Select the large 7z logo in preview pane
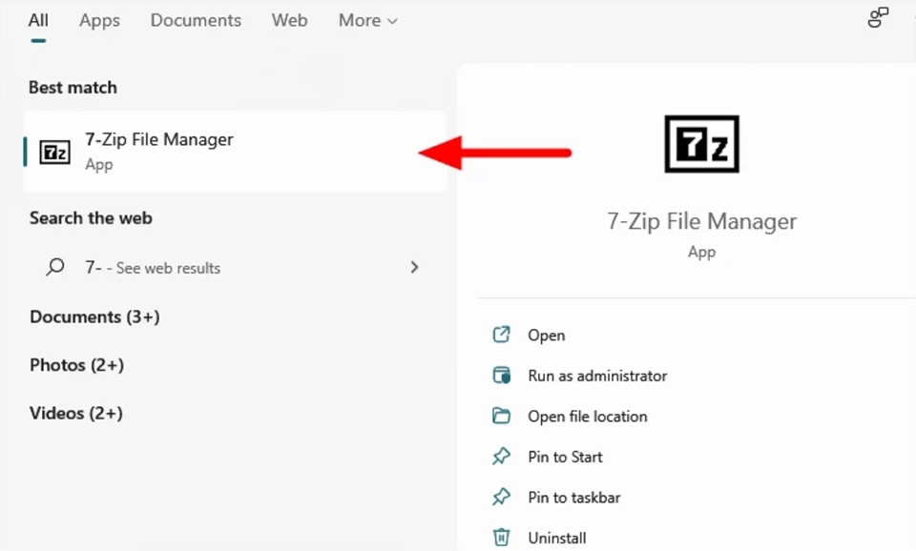The width and height of the screenshot is (916, 551). click(x=701, y=143)
